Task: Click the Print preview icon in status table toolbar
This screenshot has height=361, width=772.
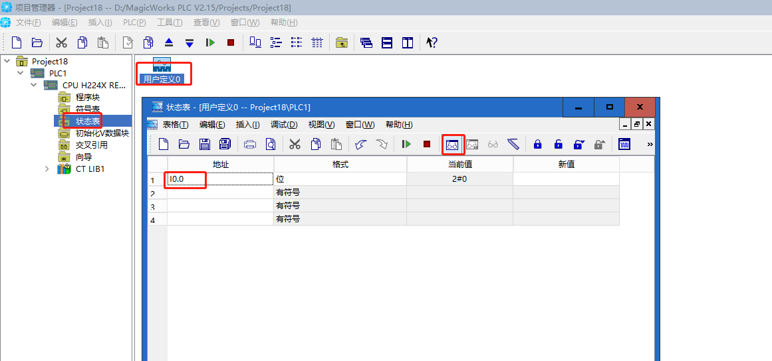Action: [x=270, y=145]
